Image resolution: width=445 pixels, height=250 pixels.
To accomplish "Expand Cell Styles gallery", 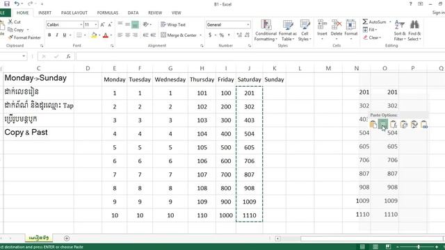I will pyautogui.click(x=305, y=31).
